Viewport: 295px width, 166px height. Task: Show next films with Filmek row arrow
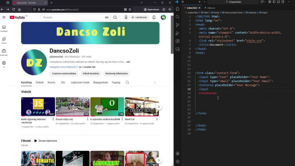159,160
